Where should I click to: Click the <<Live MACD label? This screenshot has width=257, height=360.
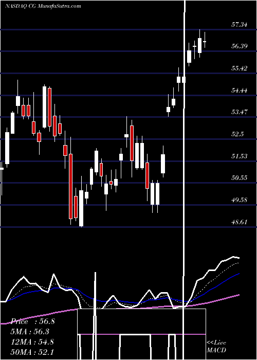tap(216, 346)
